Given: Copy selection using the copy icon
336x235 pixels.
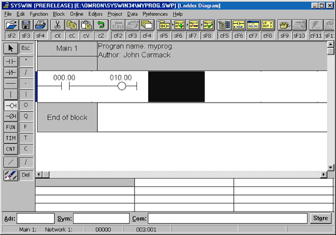Looking at the screenshot, I should click(x=72, y=25).
